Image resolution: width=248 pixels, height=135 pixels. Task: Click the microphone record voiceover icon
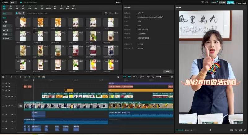coord(118,76)
